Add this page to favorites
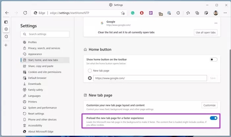Viewport: 231px width, 137px height. pos(123,13)
